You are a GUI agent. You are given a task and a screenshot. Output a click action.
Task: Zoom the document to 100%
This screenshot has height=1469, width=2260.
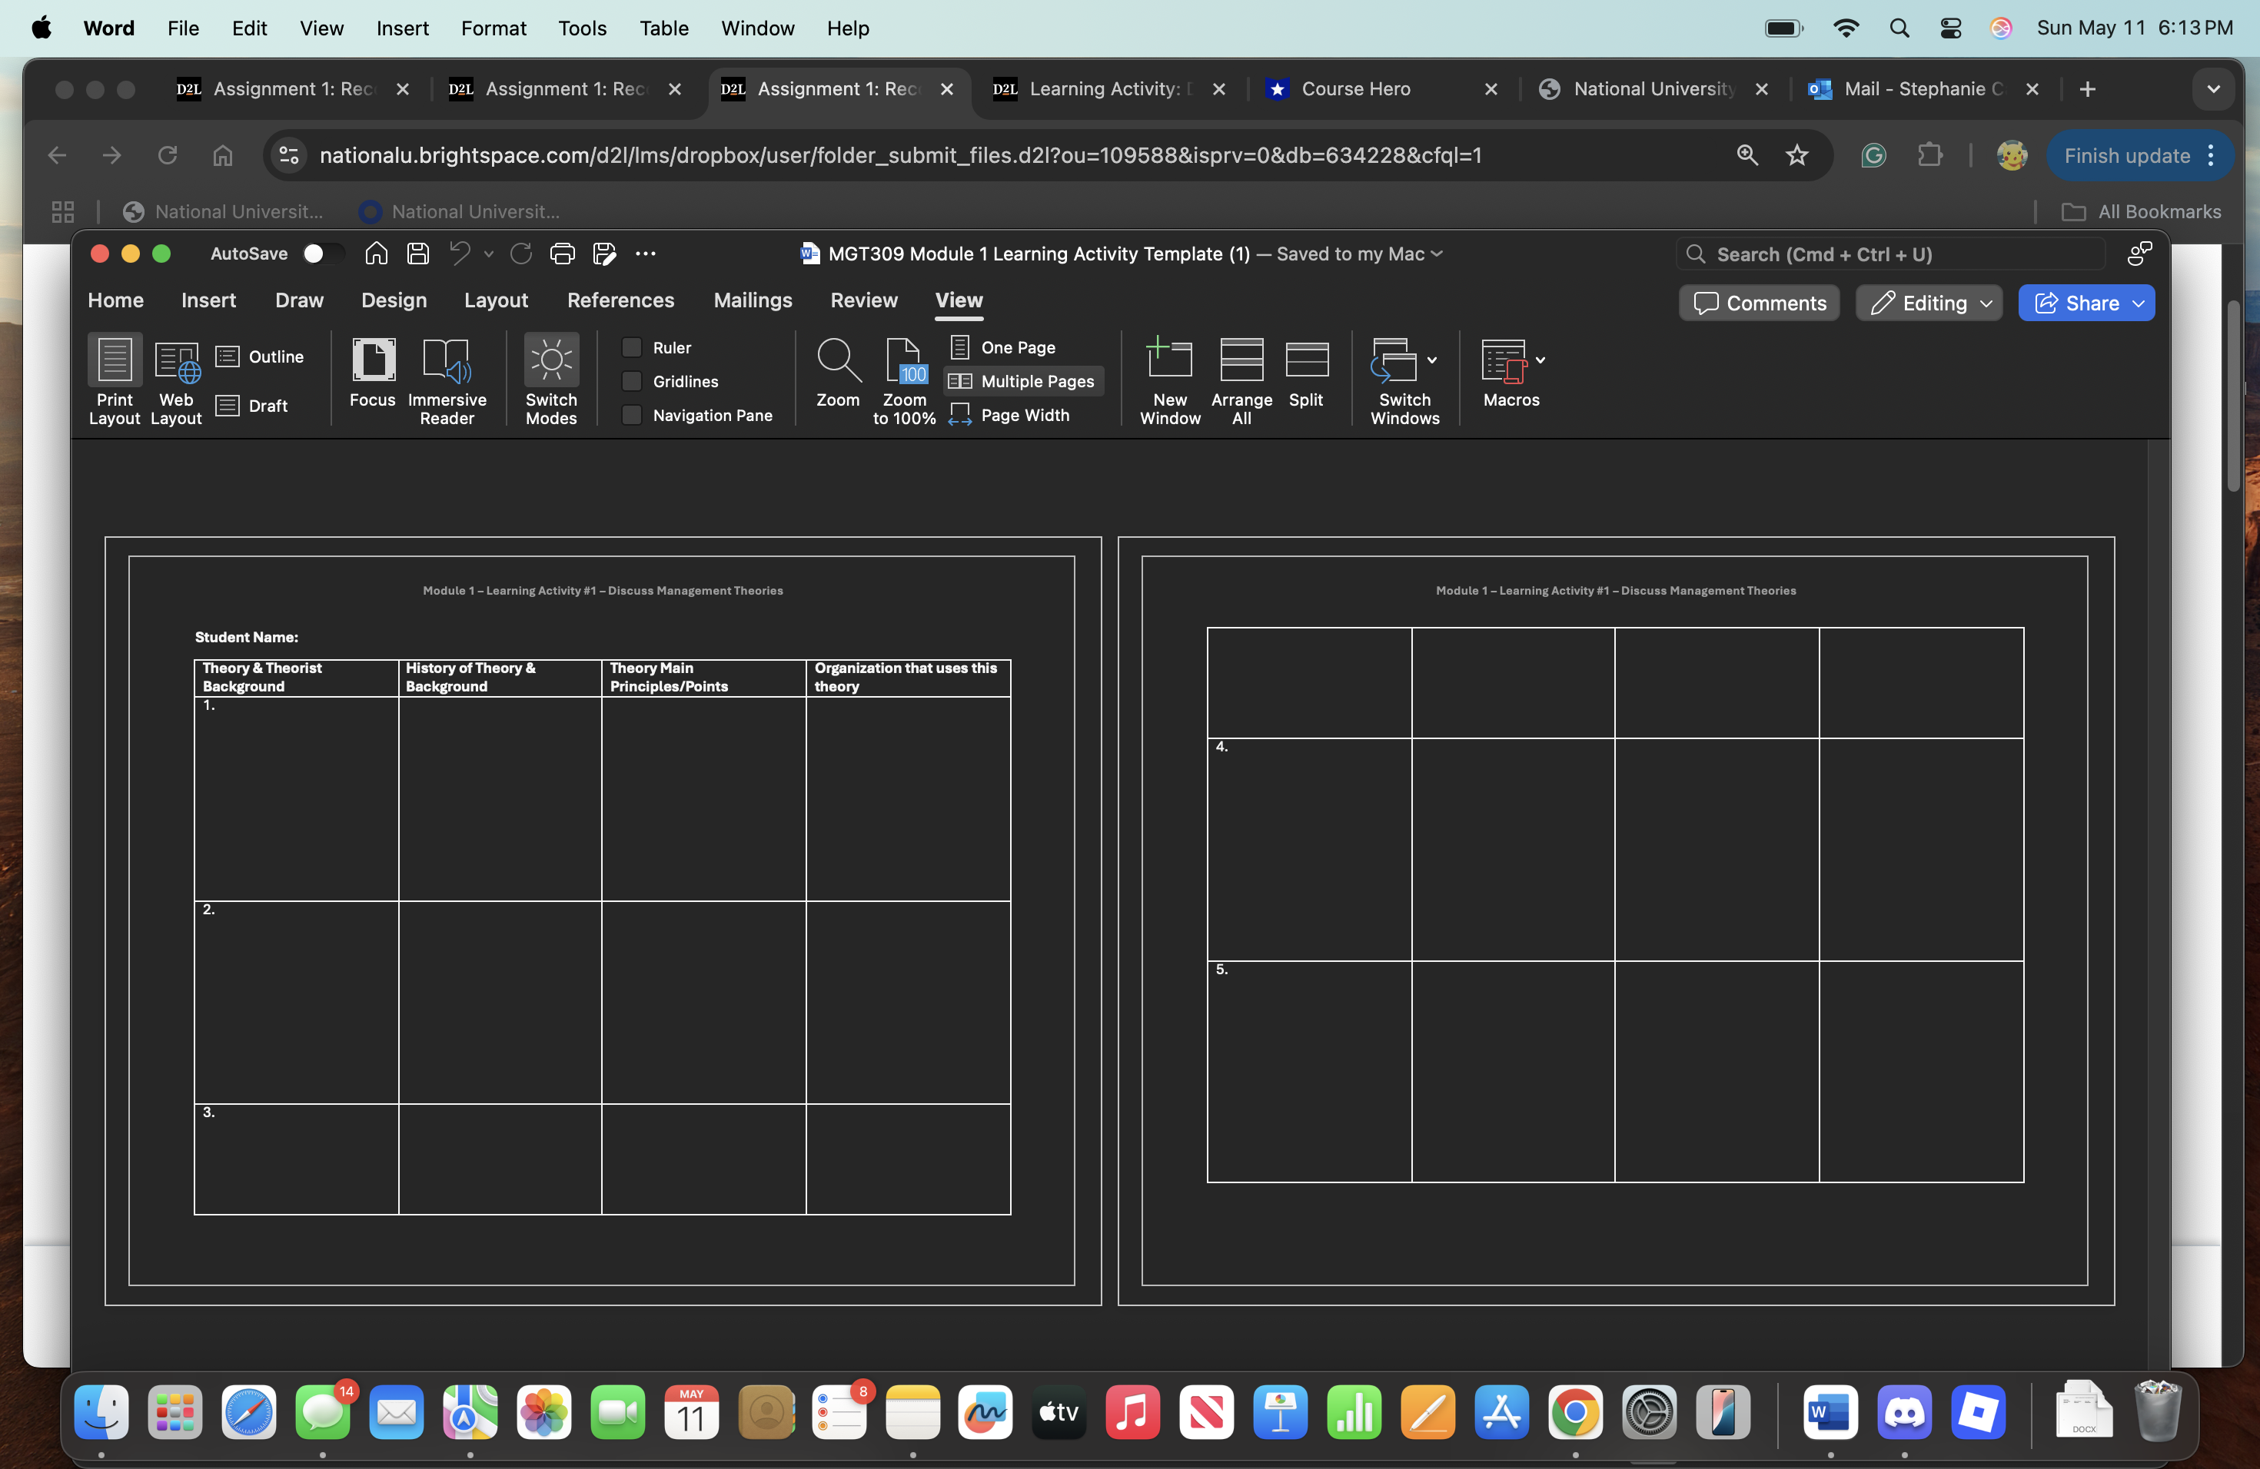903,378
